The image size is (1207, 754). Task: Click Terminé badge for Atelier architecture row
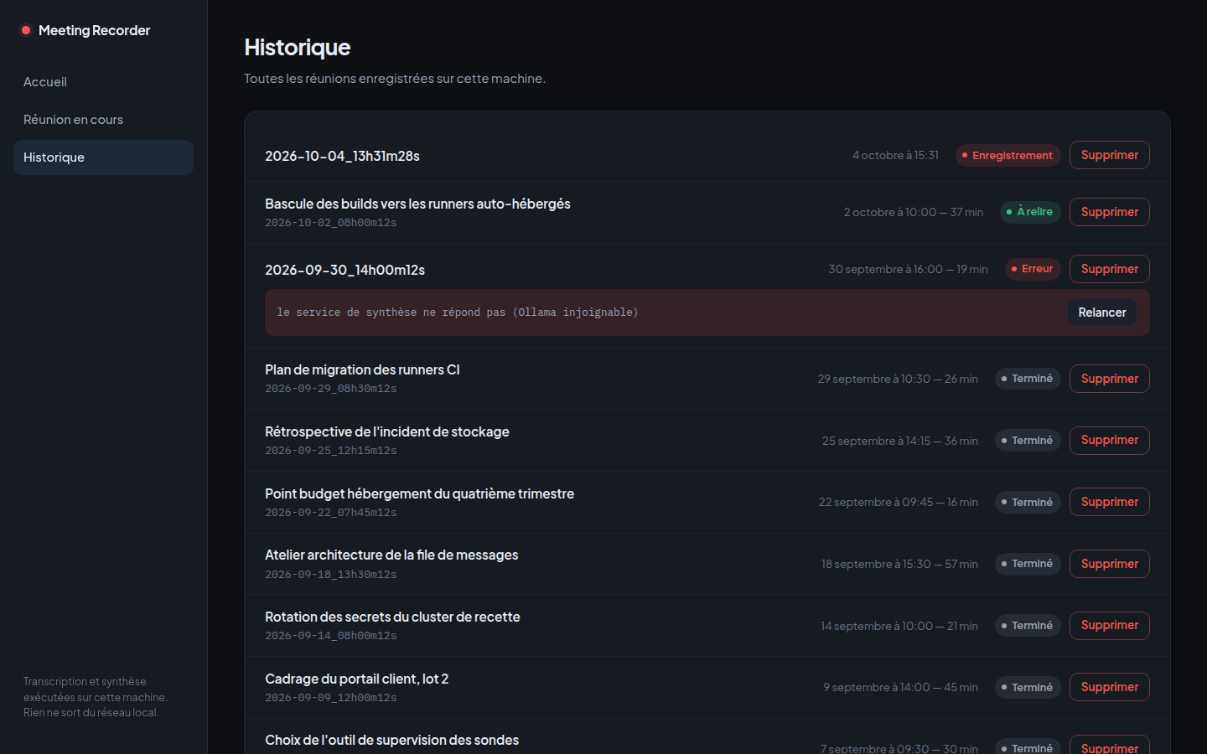tap(1028, 564)
